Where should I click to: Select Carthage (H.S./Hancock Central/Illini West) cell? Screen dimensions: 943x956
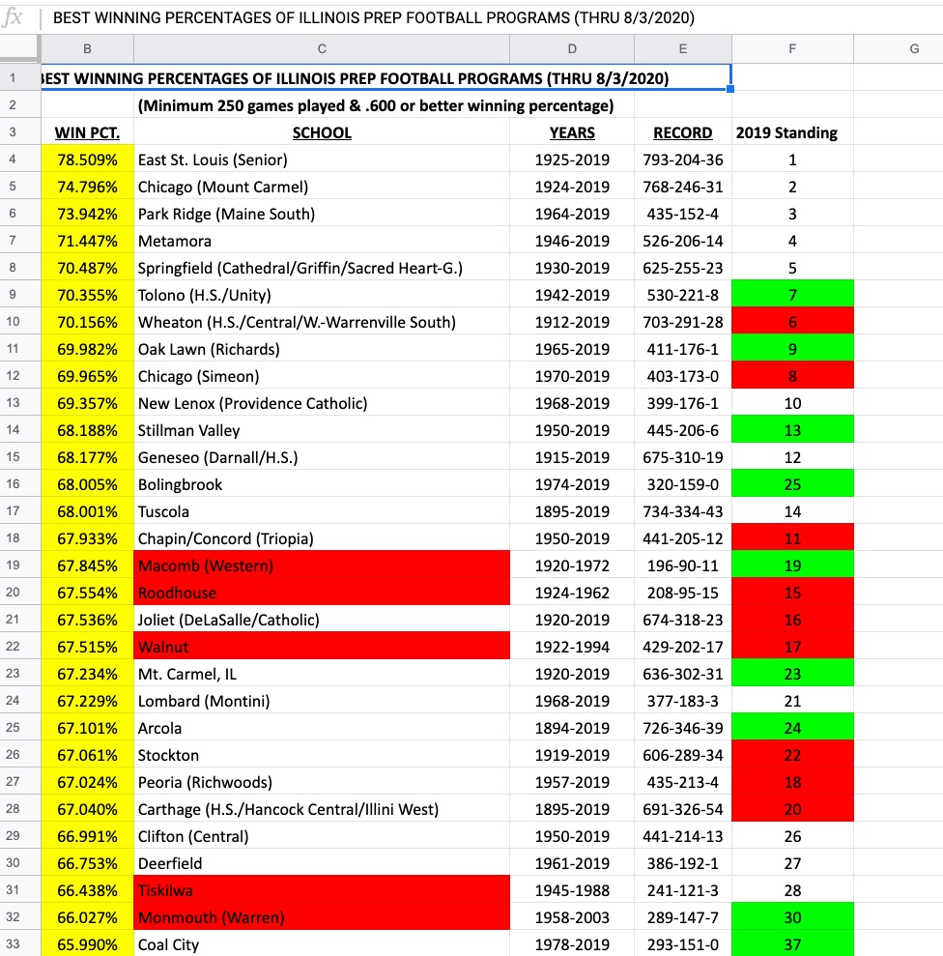click(x=322, y=808)
